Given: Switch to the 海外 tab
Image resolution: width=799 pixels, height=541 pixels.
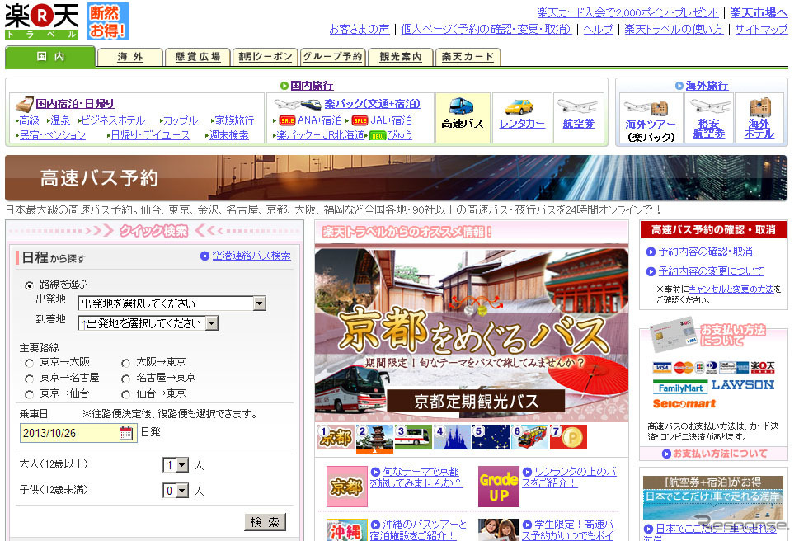Looking at the screenshot, I should pos(129,57).
